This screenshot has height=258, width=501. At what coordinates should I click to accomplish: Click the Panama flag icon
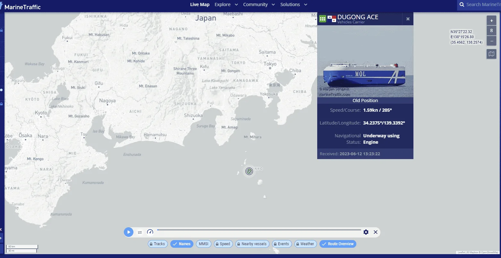point(332,19)
